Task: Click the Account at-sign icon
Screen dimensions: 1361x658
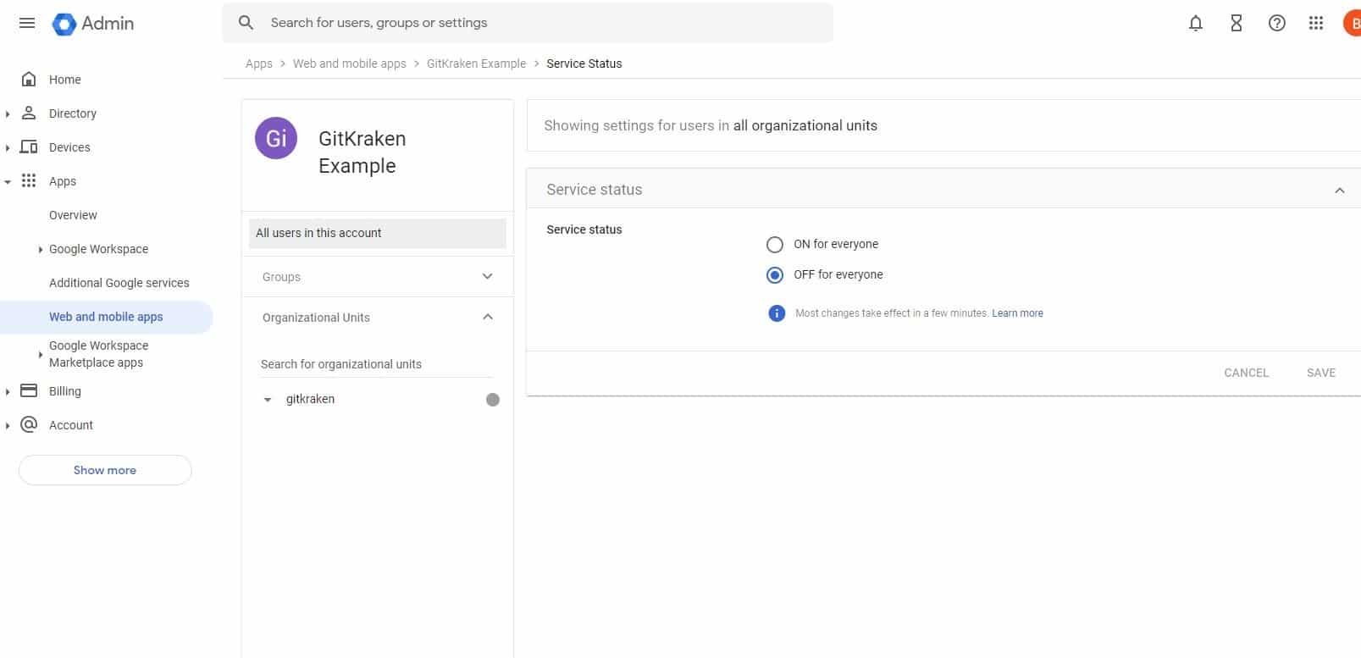Action: pyautogui.click(x=29, y=424)
